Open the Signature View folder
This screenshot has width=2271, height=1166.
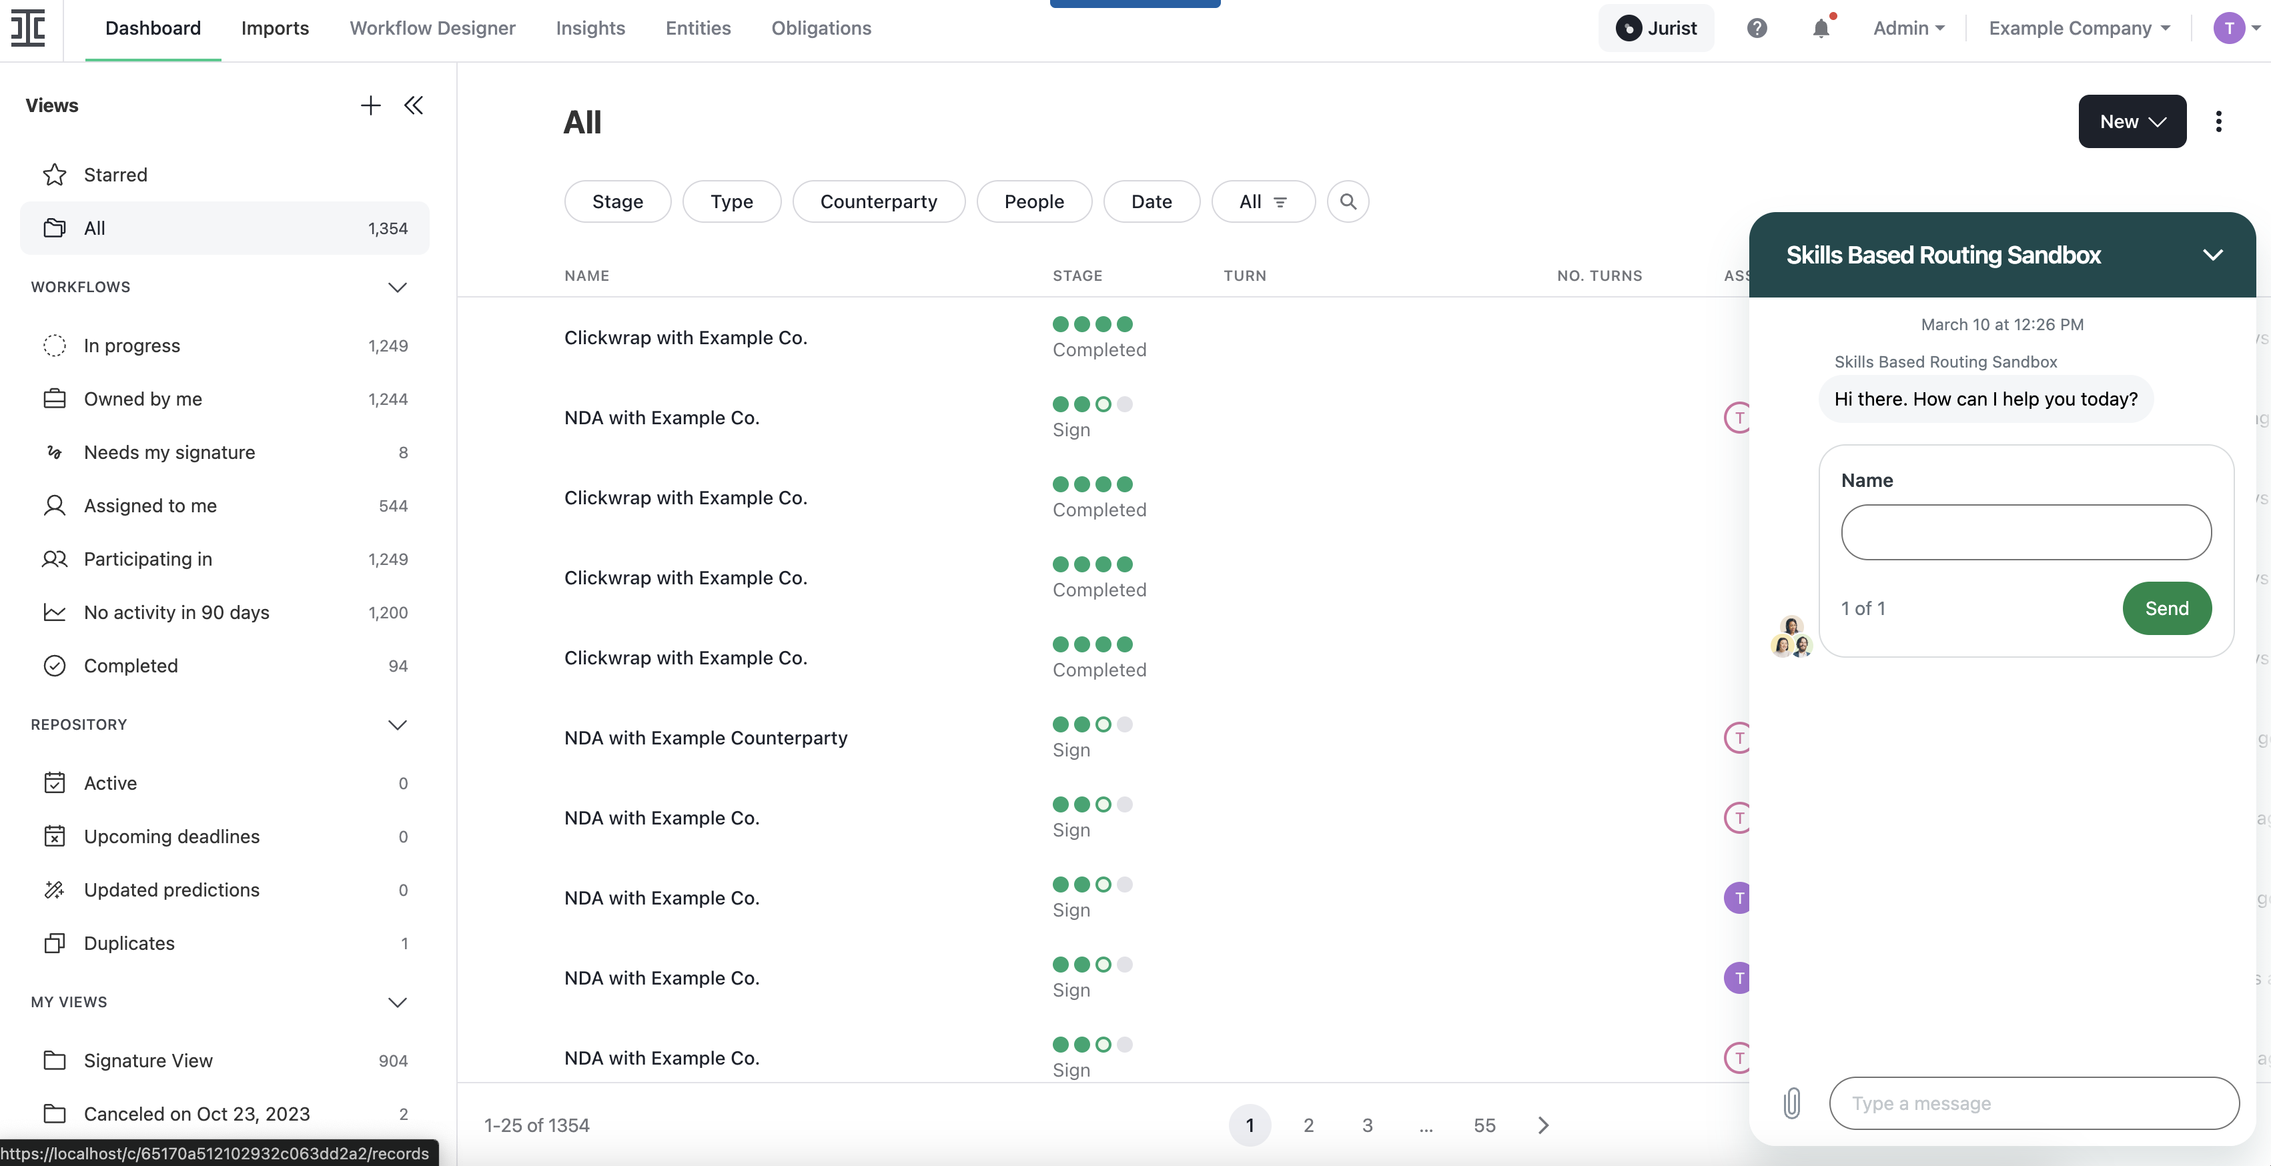224,1061
